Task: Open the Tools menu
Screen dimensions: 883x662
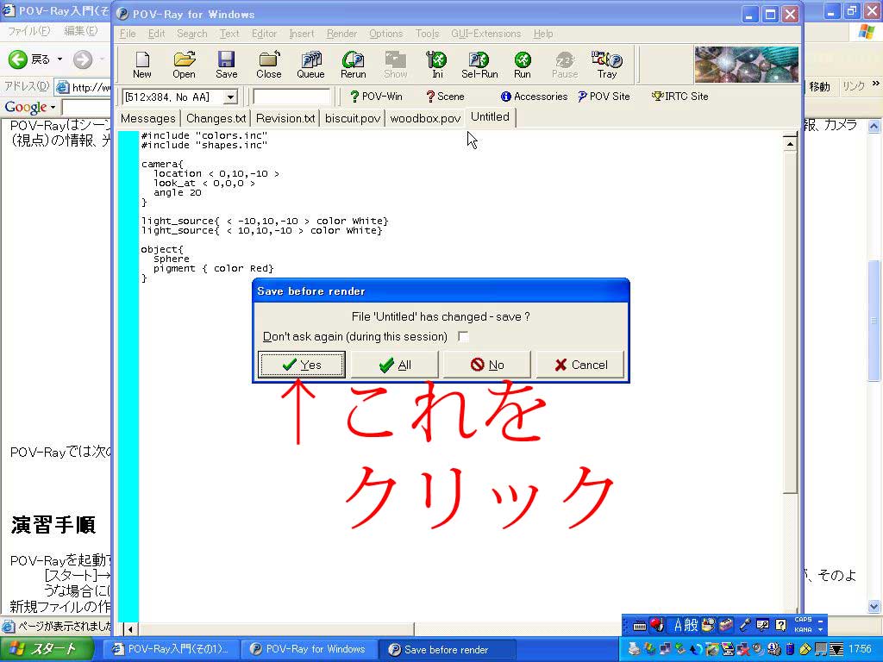Action: 427,34
